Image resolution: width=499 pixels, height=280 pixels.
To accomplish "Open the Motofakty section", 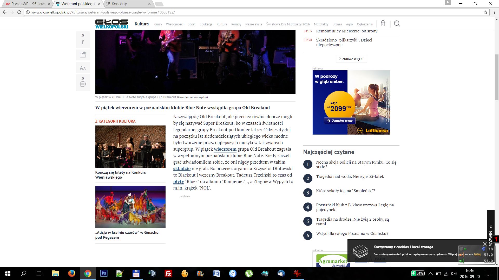I will (321, 24).
